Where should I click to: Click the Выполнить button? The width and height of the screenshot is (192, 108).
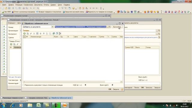coord(117,27)
